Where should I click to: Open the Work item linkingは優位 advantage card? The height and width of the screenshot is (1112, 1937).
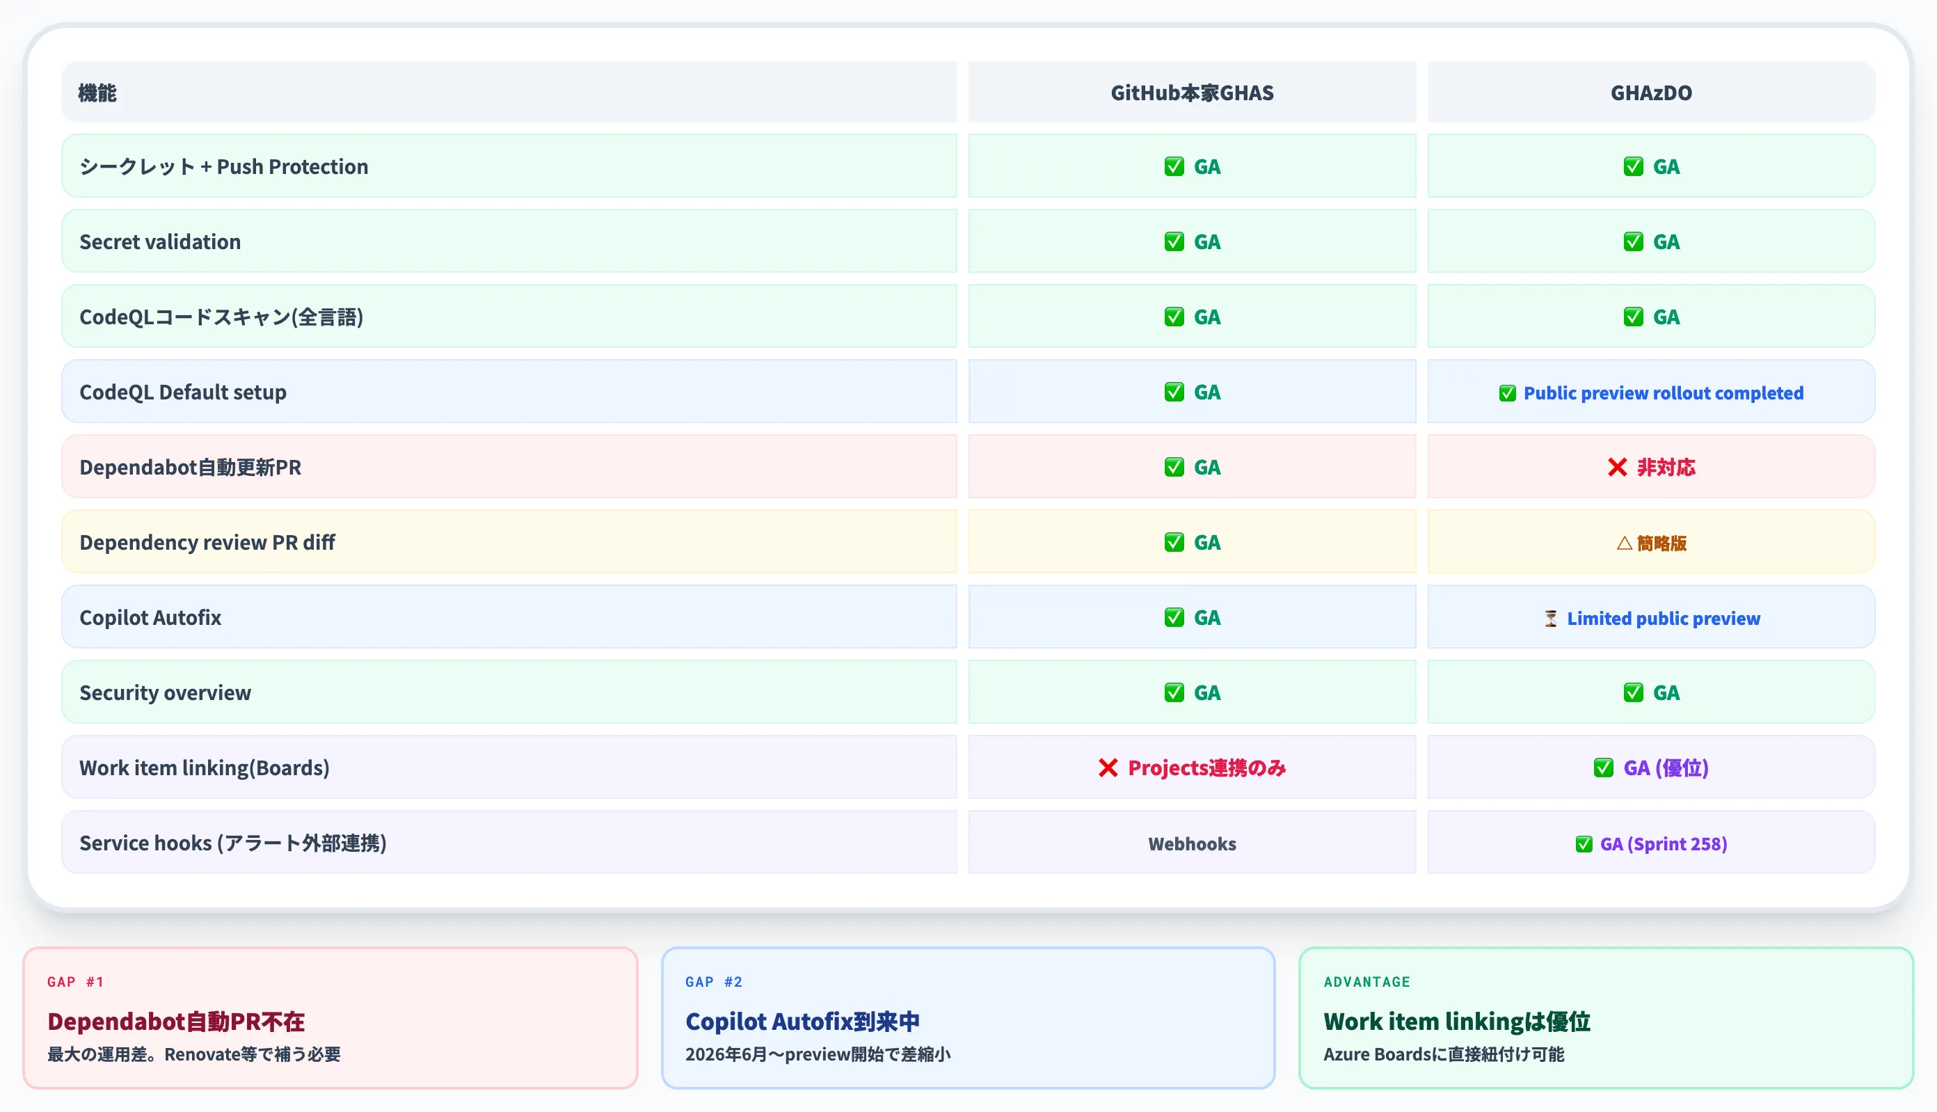pyautogui.click(x=1606, y=1017)
